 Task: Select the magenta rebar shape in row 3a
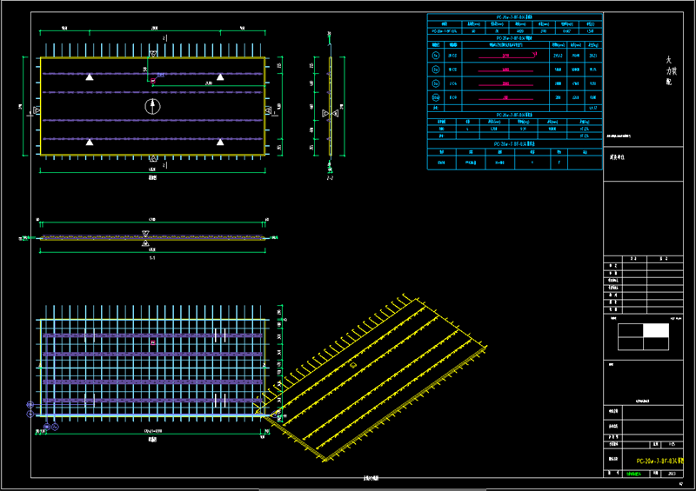tap(505, 83)
